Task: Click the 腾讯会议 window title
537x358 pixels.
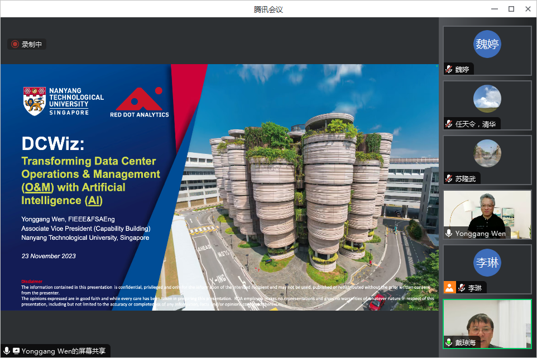Action: click(268, 9)
